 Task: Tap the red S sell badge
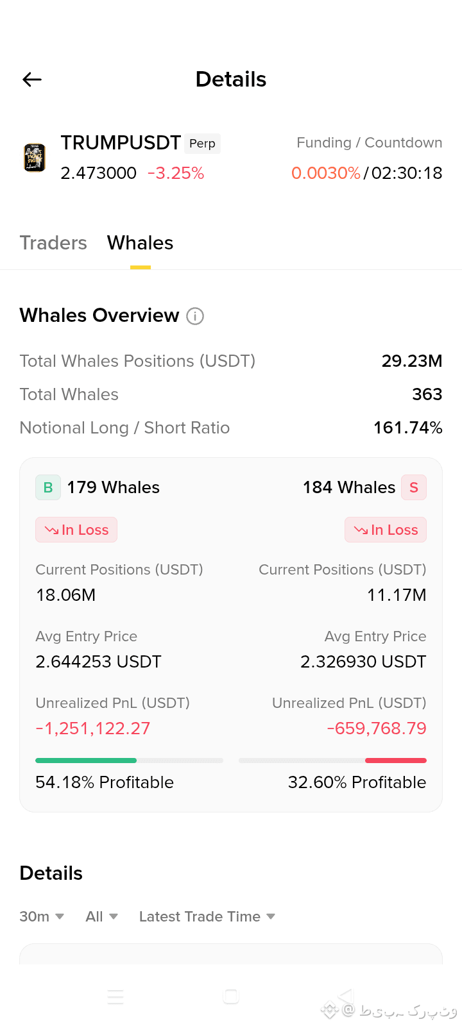pyautogui.click(x=414, y=487)
